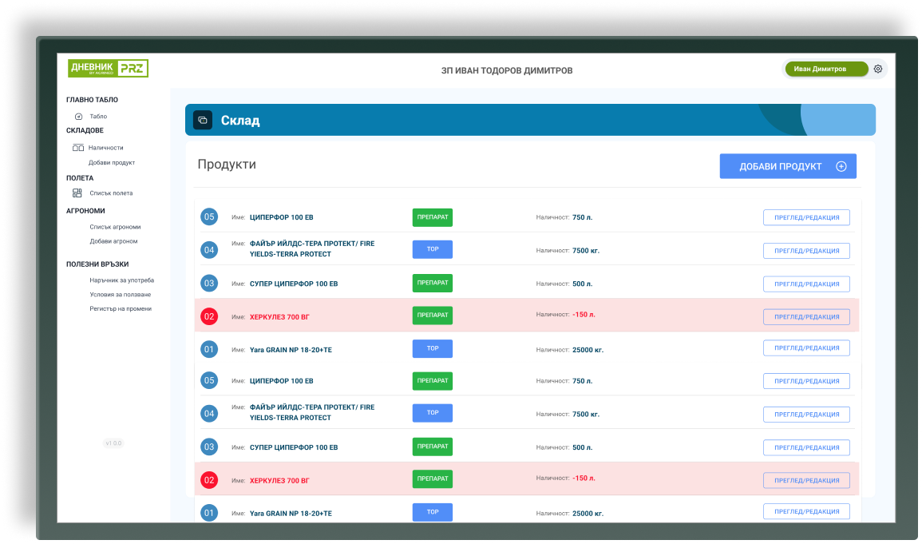
Task: Click the Табло dashboard icon in sidebar
Action: (79, 117)
